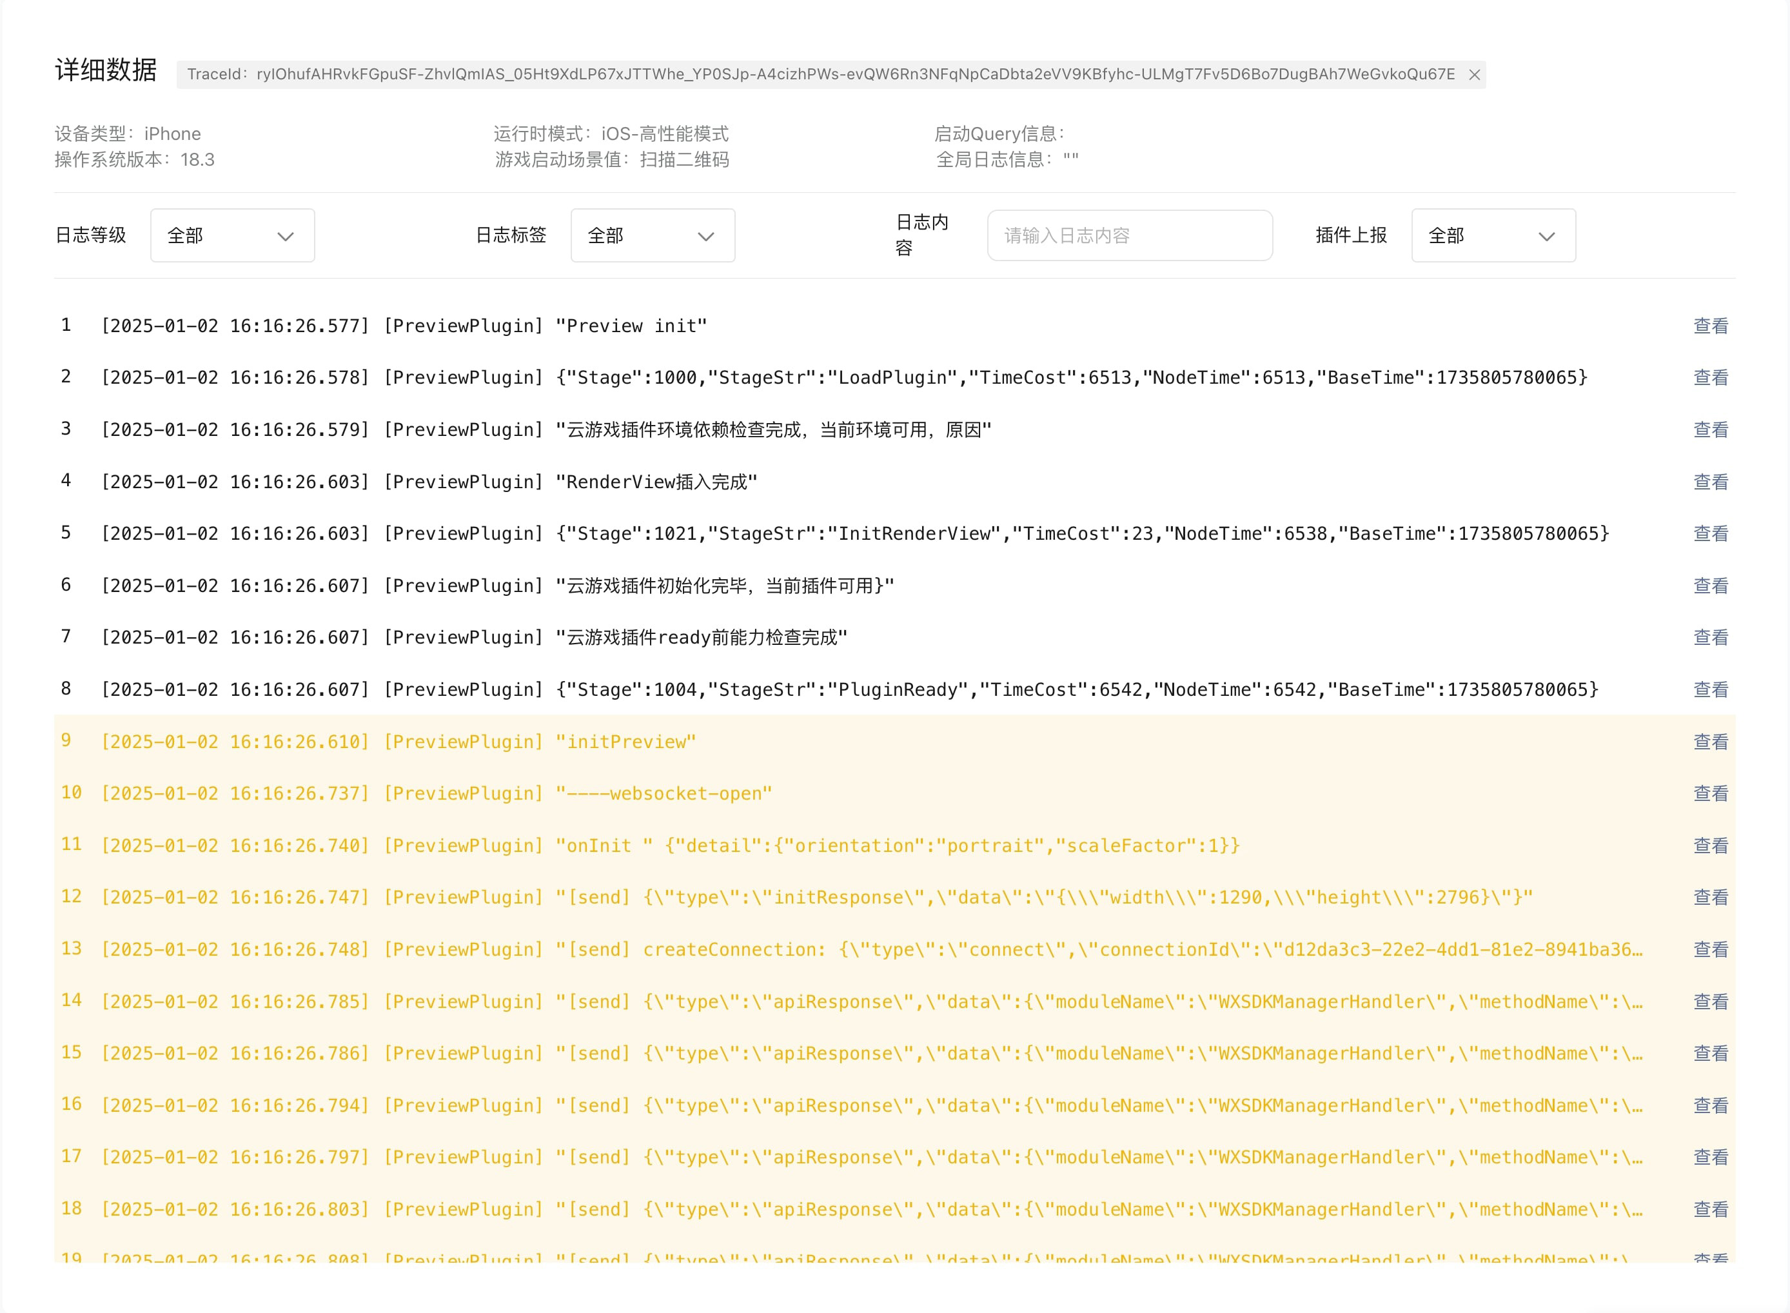
Task: Select log text "RenderView插入完成"
Action: [x=656, y=482]
